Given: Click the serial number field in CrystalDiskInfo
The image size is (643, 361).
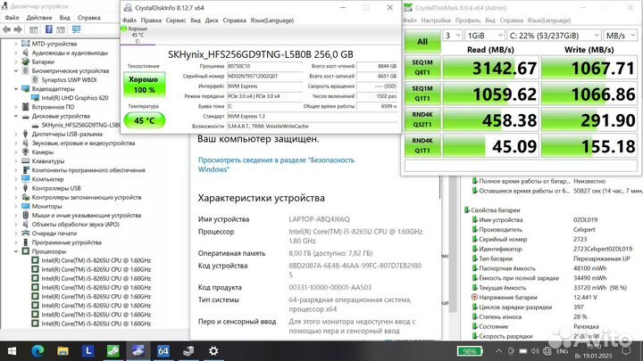Looking at the screenshot, I should pyautogui.click(x=264, y=76).
